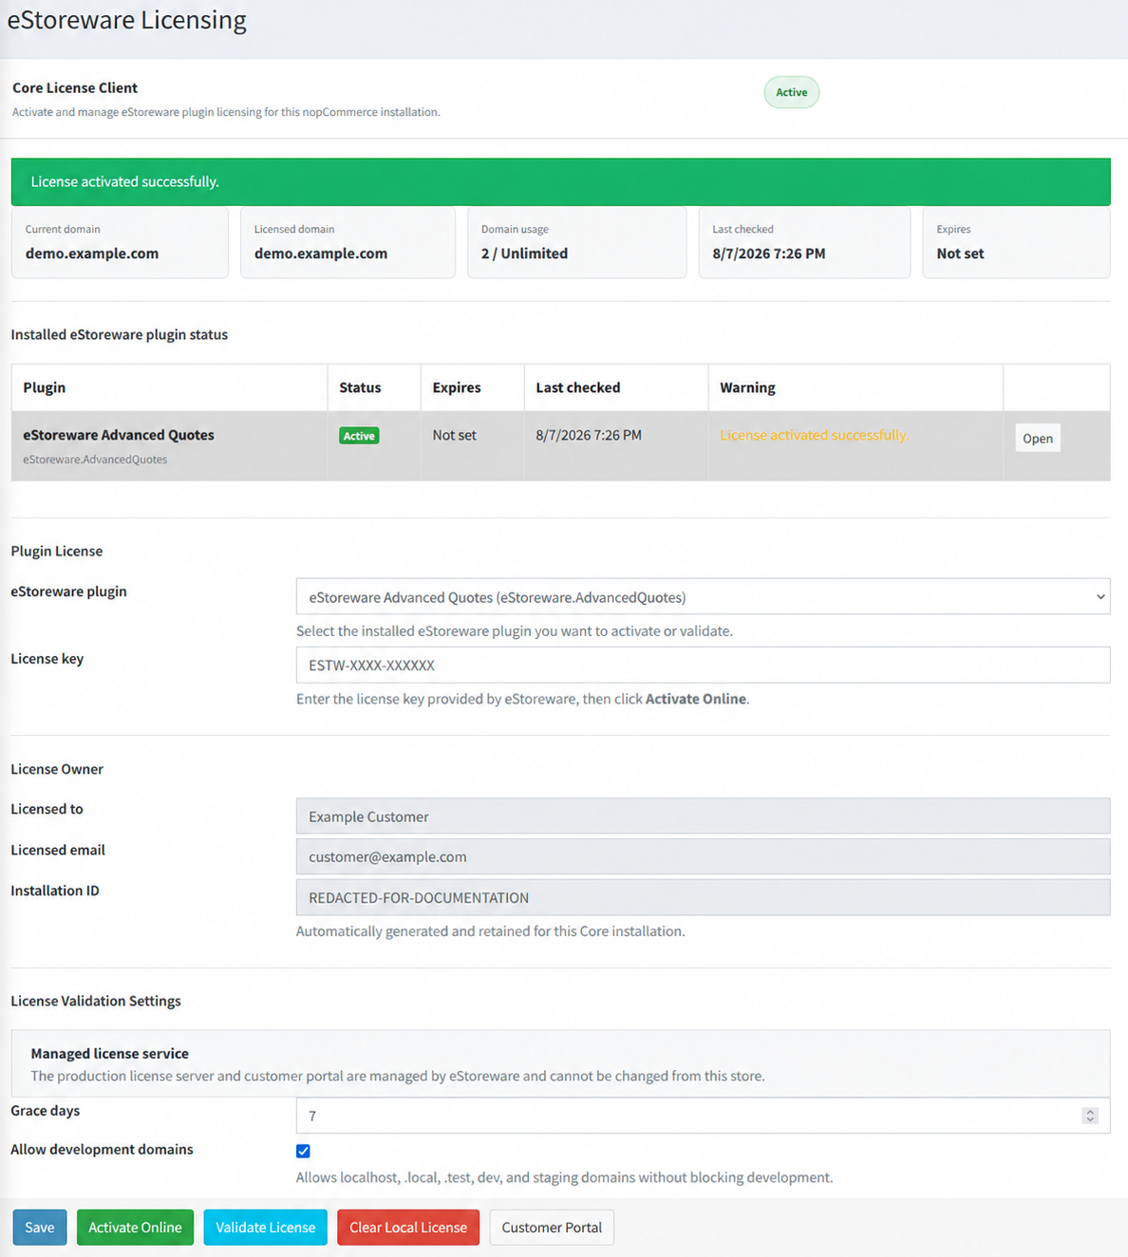Click the Core License Client heading
Viewport: 1128px width, 1257px height.
tap(75, 87)
